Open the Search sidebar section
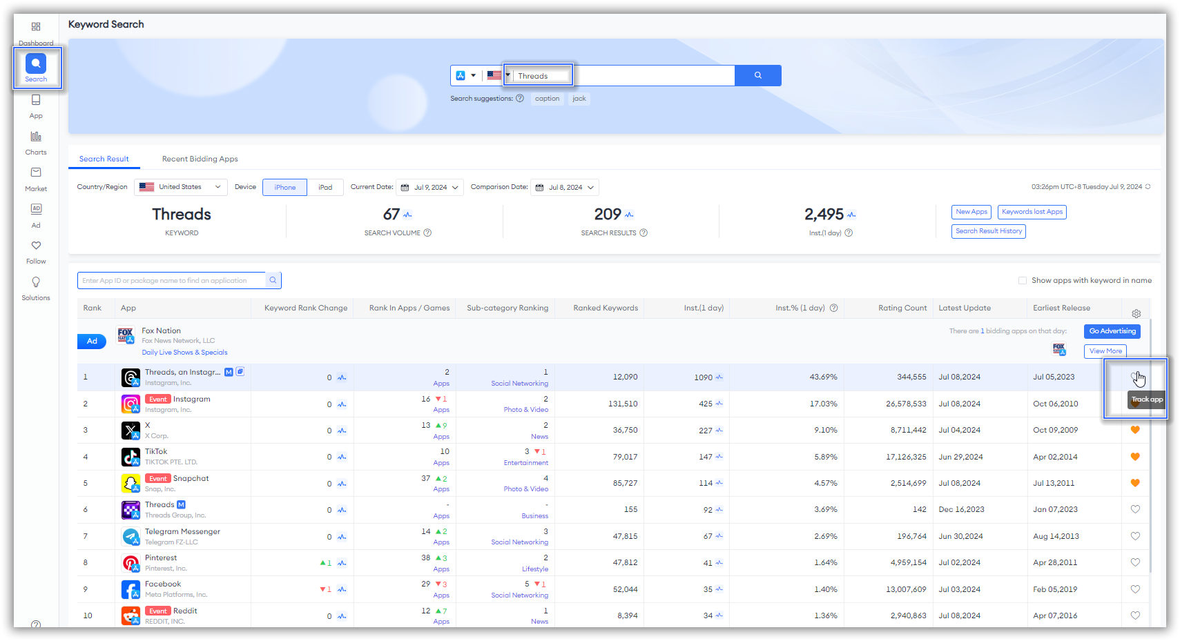 (x=36, y=68)
